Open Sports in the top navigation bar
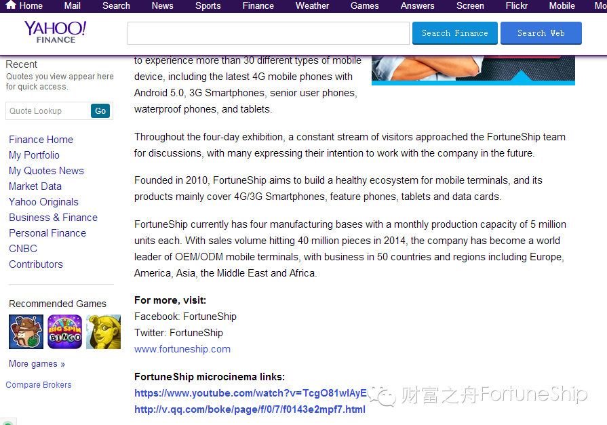607x425 pixels. tap(208, 6)
